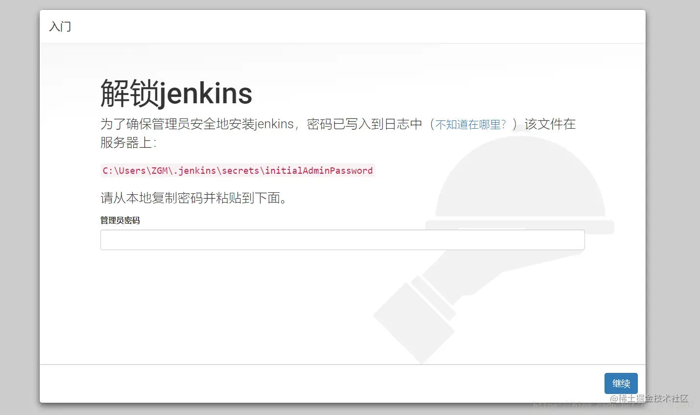Click the 入门 dialog header title
This screenshot has width=700, height=415.
(x=60, y=26)
